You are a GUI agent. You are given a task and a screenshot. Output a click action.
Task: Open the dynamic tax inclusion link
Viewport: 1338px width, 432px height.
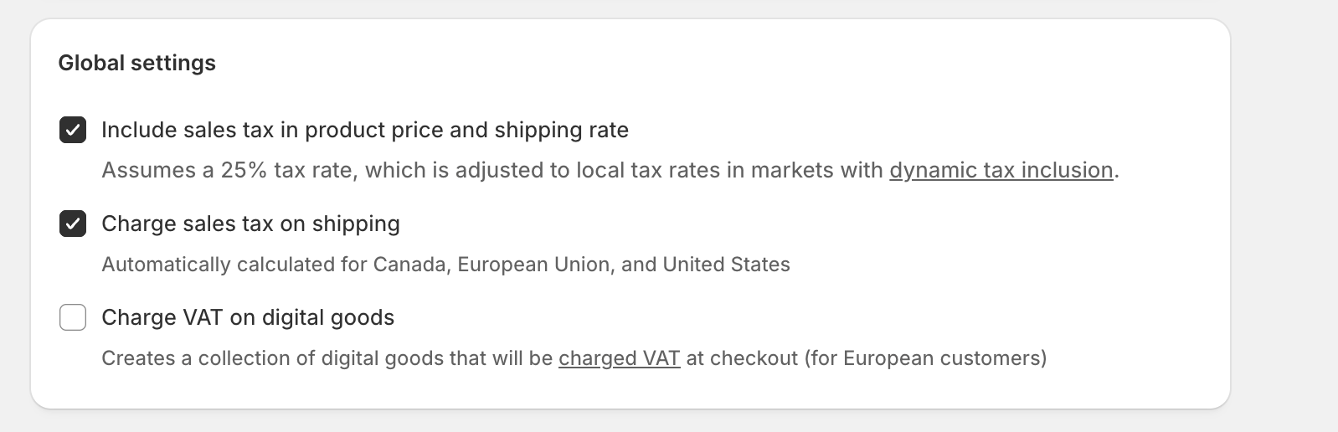pos(1001,170)
